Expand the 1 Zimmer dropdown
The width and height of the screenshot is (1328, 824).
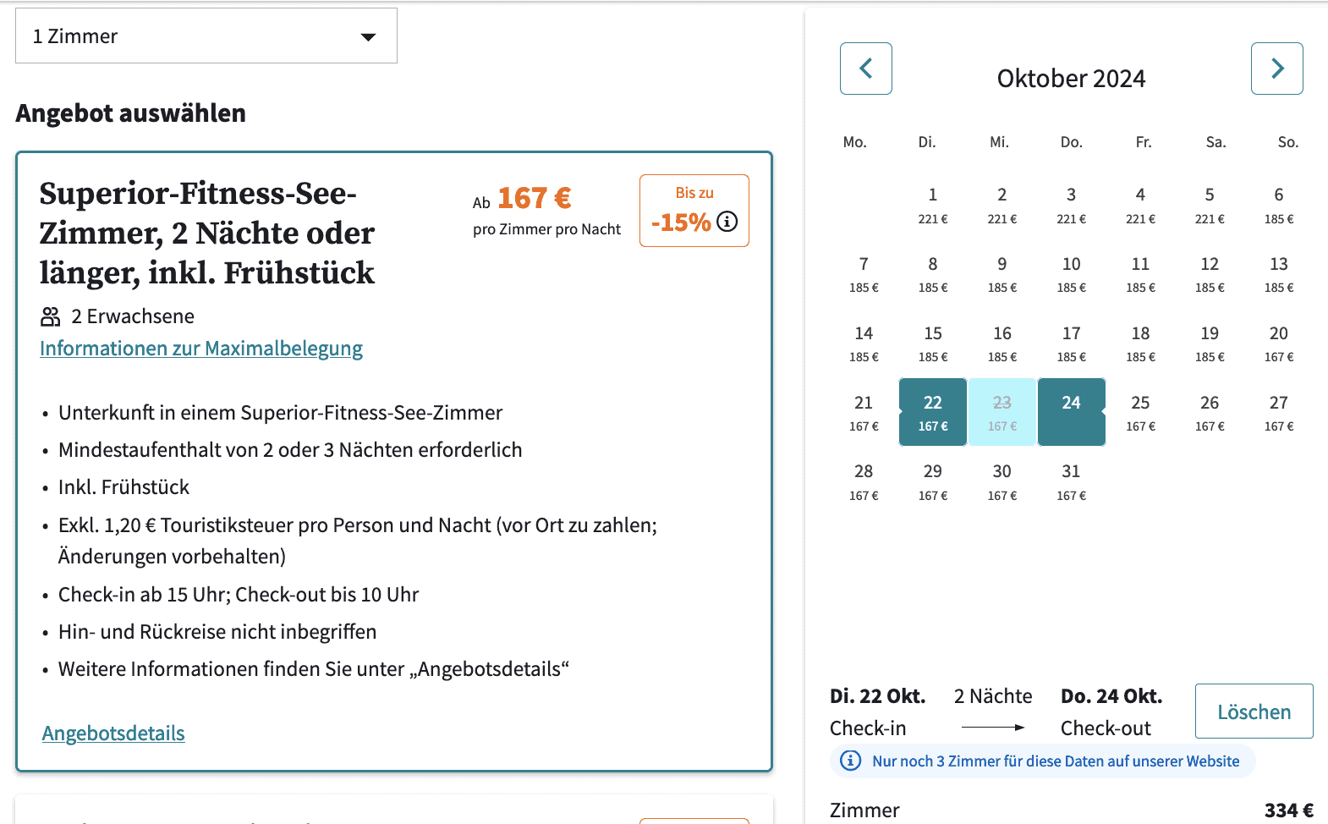206,36
